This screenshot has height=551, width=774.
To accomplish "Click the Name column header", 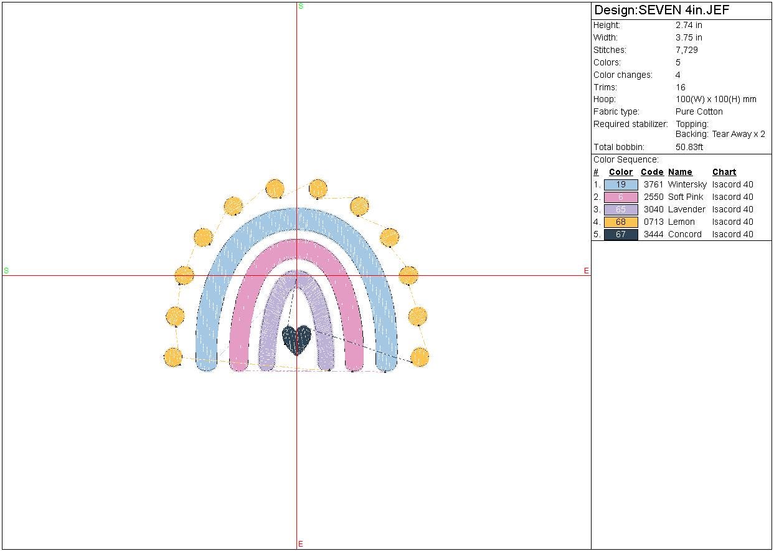I will tap(680, 172).
